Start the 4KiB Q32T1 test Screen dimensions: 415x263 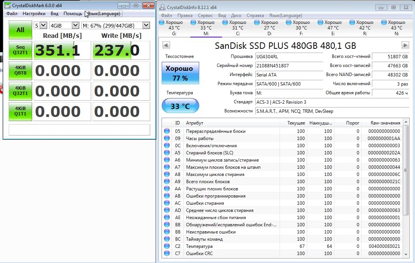[20, 91]
